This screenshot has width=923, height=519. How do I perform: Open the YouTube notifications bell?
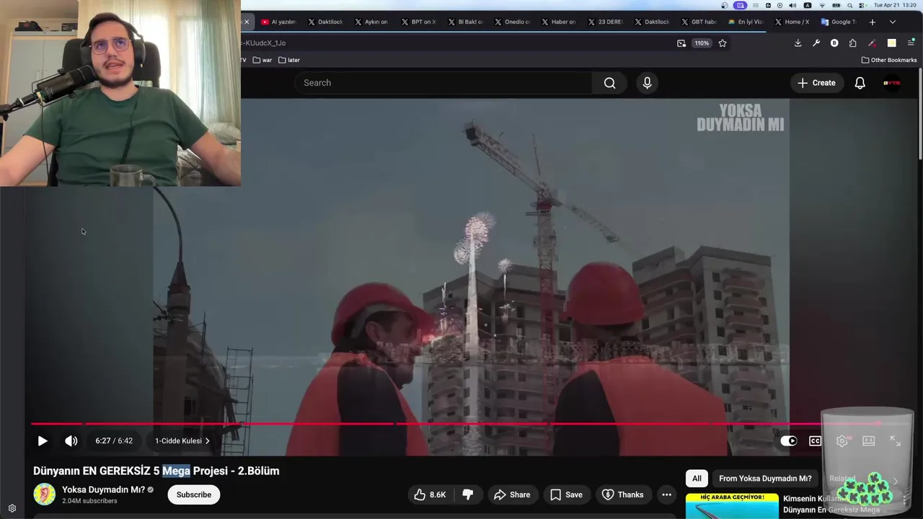pyautogui.click(x=860, y=83)
